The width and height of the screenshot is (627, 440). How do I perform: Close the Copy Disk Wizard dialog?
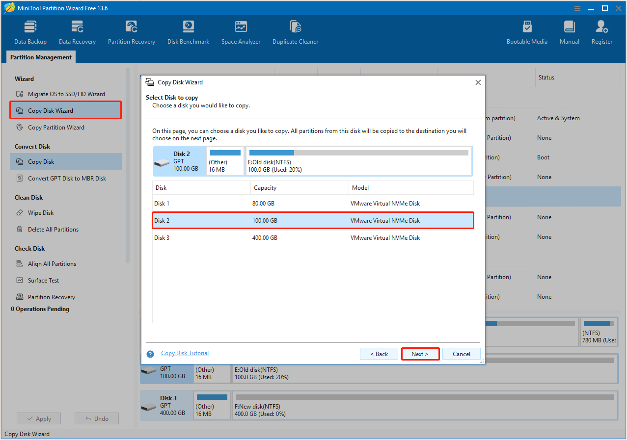[478, 82]
